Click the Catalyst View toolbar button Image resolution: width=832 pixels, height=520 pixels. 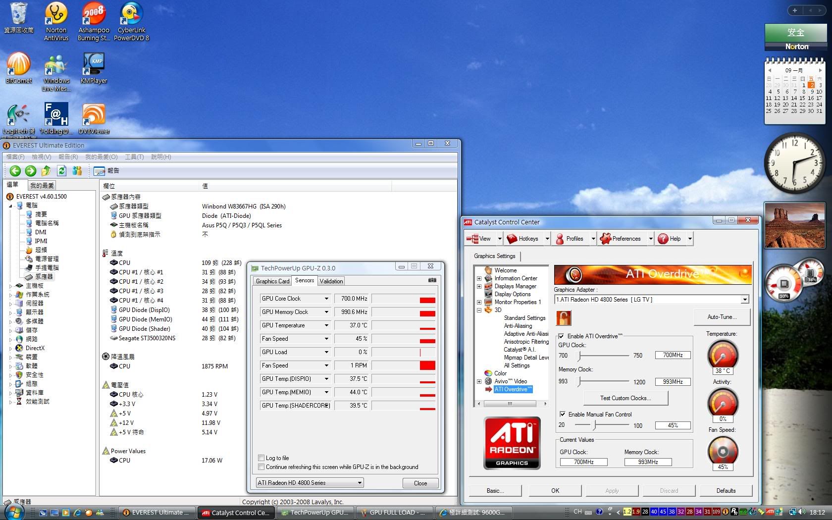click(479, 239)
